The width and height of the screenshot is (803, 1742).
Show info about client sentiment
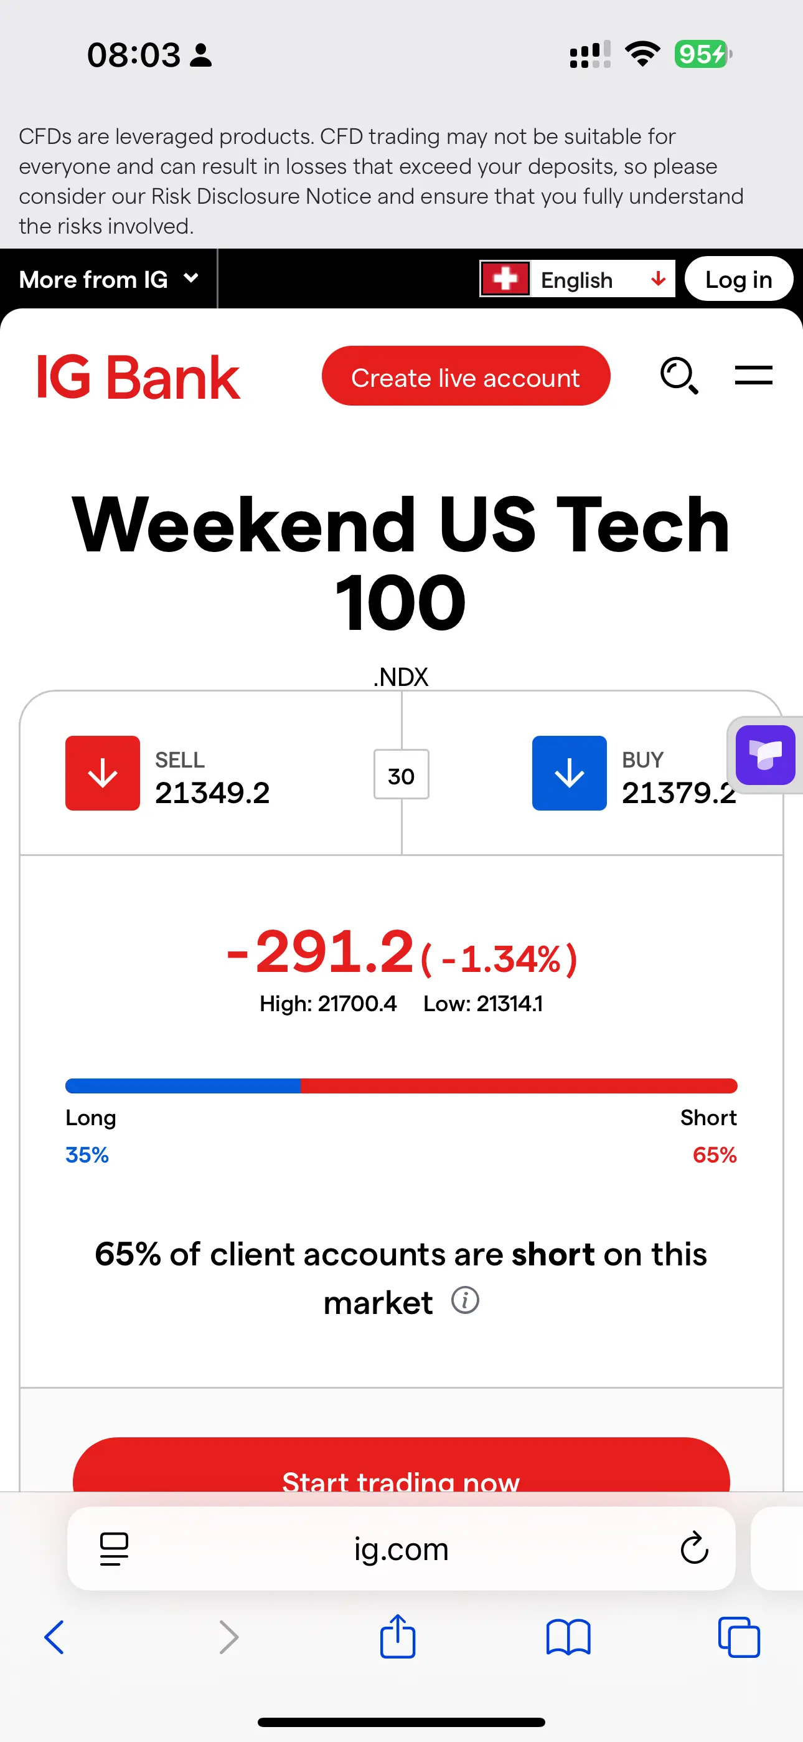(465, 1300)
